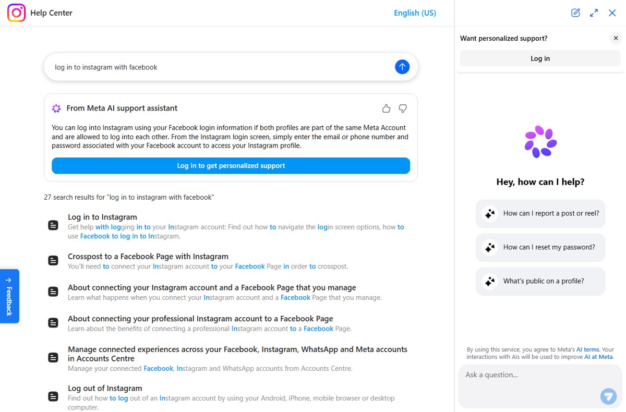Image resolution: width=626 pixels, height=412 pixels.
Task: Click document icon beside Log in to Instagram
Action: (53, 225)
